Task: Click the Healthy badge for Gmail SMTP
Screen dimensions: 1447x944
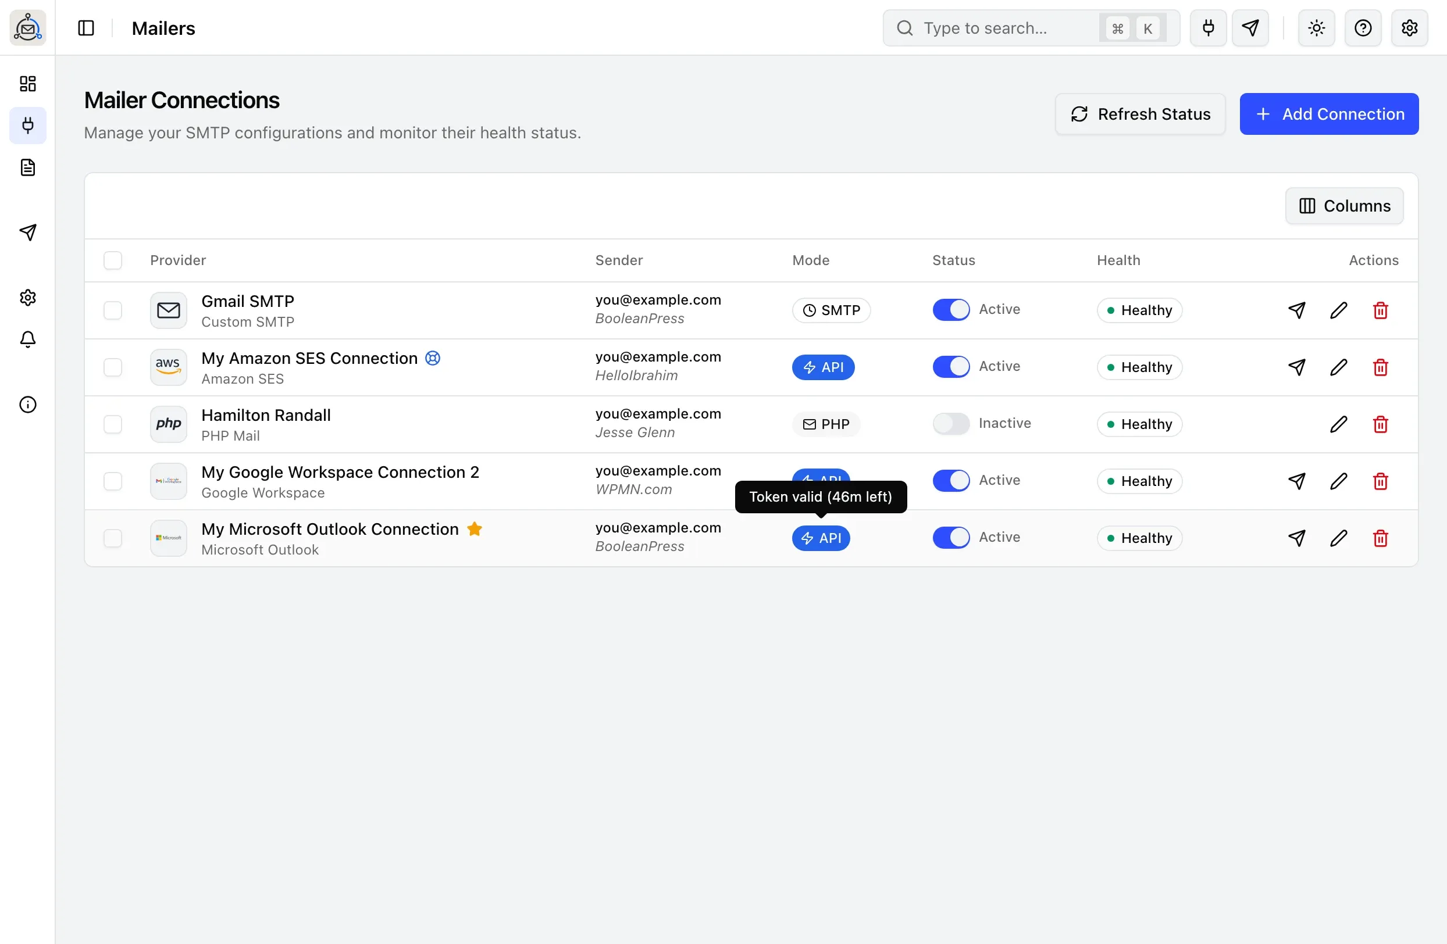Action: [1139, 310]
